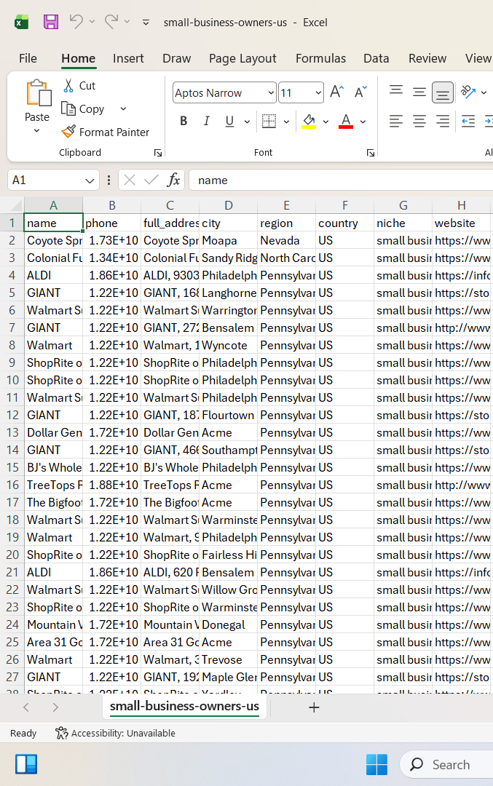The image size is (493, 786).
Task: Set Middle Align for cells
Action: (419, 92)
